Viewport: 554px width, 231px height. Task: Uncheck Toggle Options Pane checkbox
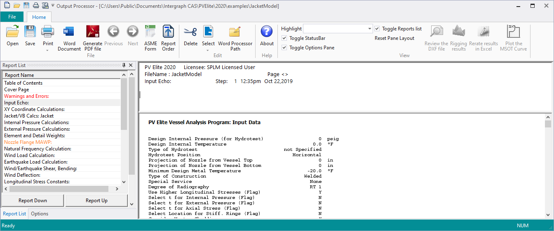coord(284,48)
